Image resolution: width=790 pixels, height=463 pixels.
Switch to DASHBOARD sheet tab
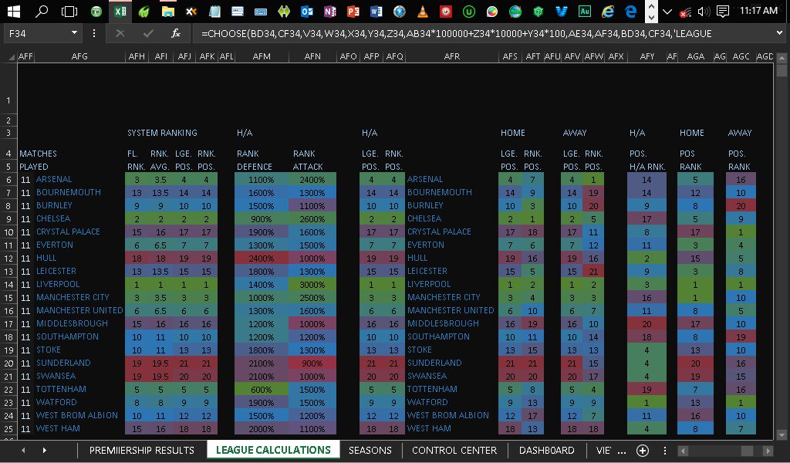click(547, 451)
